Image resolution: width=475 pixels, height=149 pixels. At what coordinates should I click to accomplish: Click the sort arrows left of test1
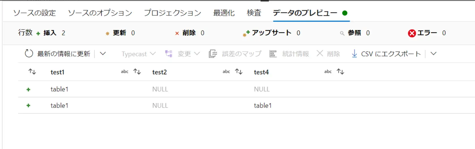[32, 72]
